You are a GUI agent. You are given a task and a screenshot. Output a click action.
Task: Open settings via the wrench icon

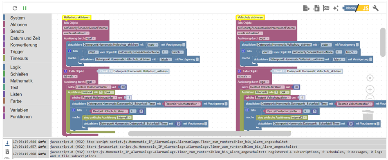point(376,8)
